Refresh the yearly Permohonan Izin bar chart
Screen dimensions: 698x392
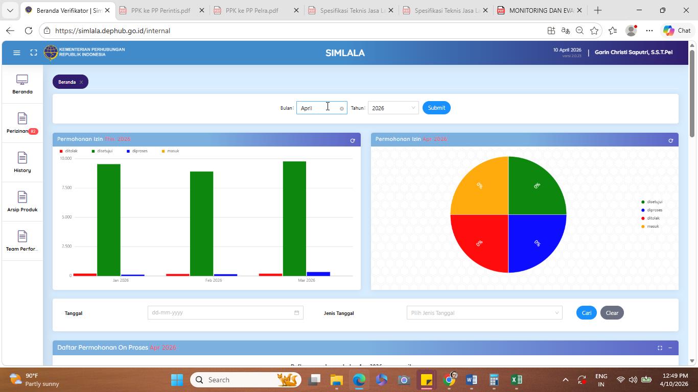click(353, 140)
